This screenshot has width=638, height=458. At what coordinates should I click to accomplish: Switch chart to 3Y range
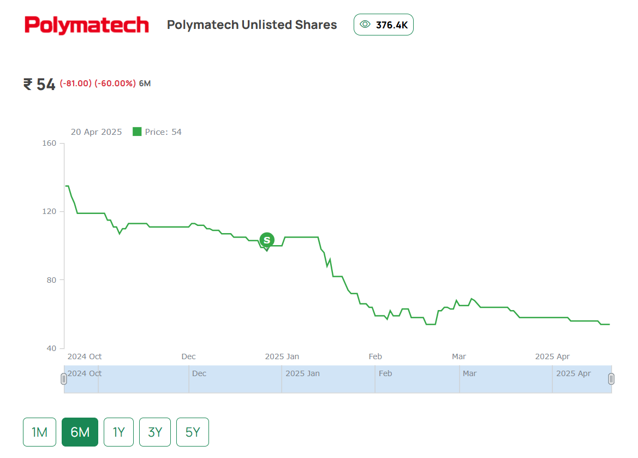(x=154, y=432)
